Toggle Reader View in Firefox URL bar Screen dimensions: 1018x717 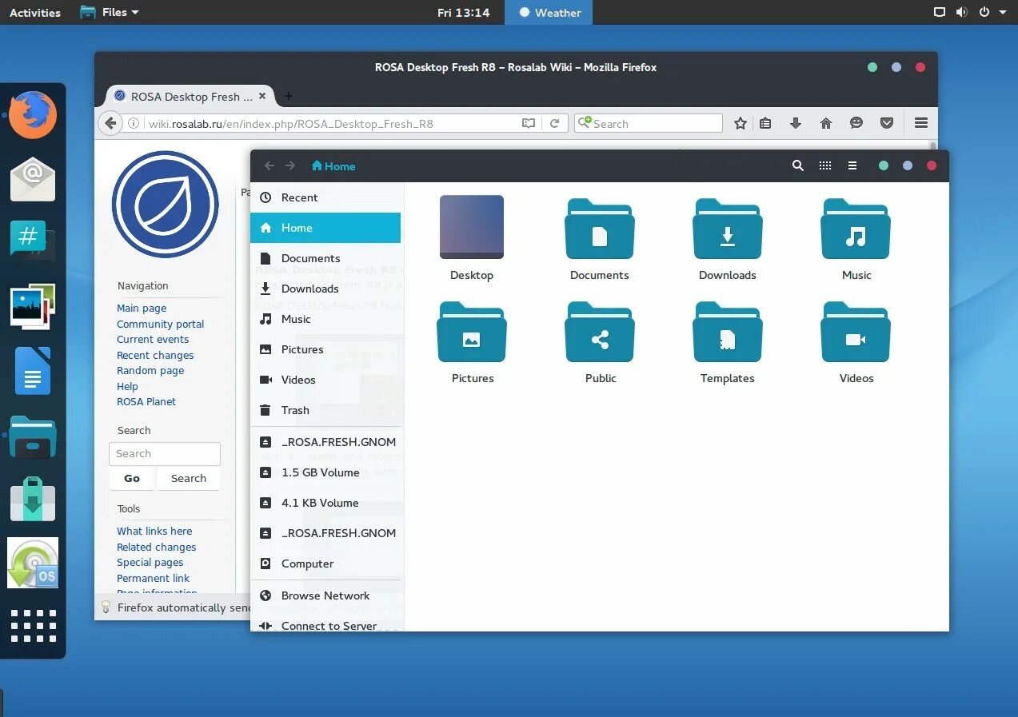pos(529,123)
